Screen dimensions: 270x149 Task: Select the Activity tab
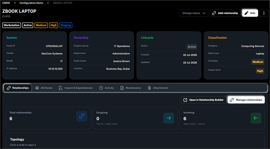[x=106, y=88]
